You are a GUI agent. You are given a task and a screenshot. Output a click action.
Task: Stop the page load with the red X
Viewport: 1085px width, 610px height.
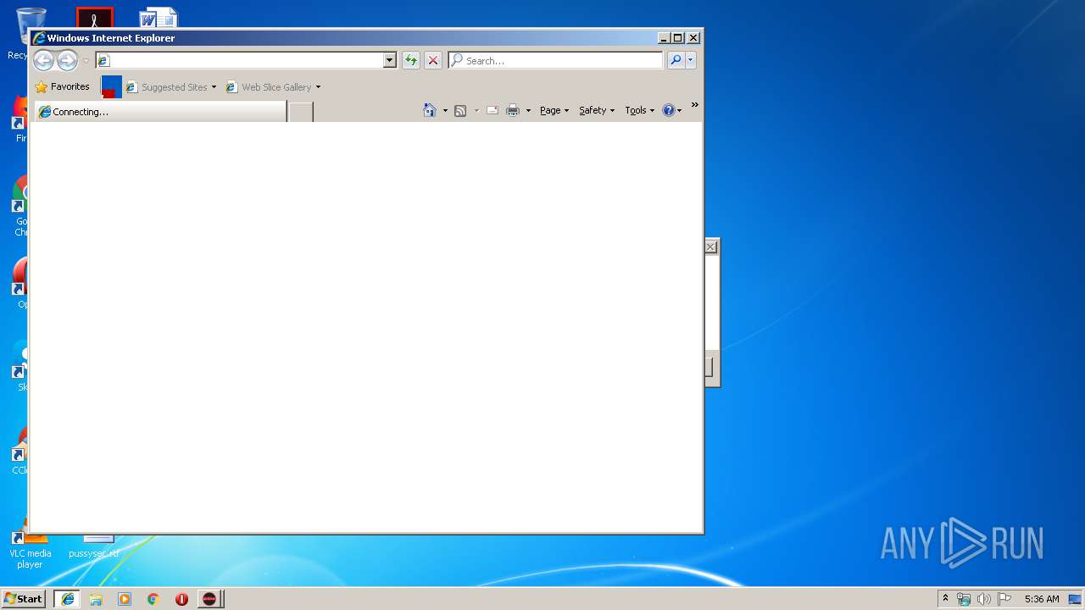click(433, 60)
